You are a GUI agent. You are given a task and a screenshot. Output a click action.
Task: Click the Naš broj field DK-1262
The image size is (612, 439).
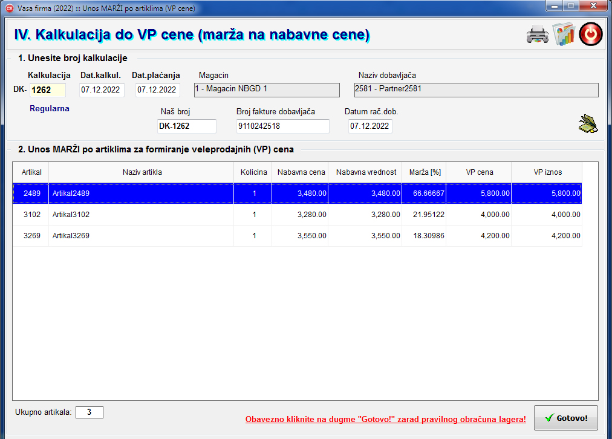pyautogui.click(x=187, y=126)
